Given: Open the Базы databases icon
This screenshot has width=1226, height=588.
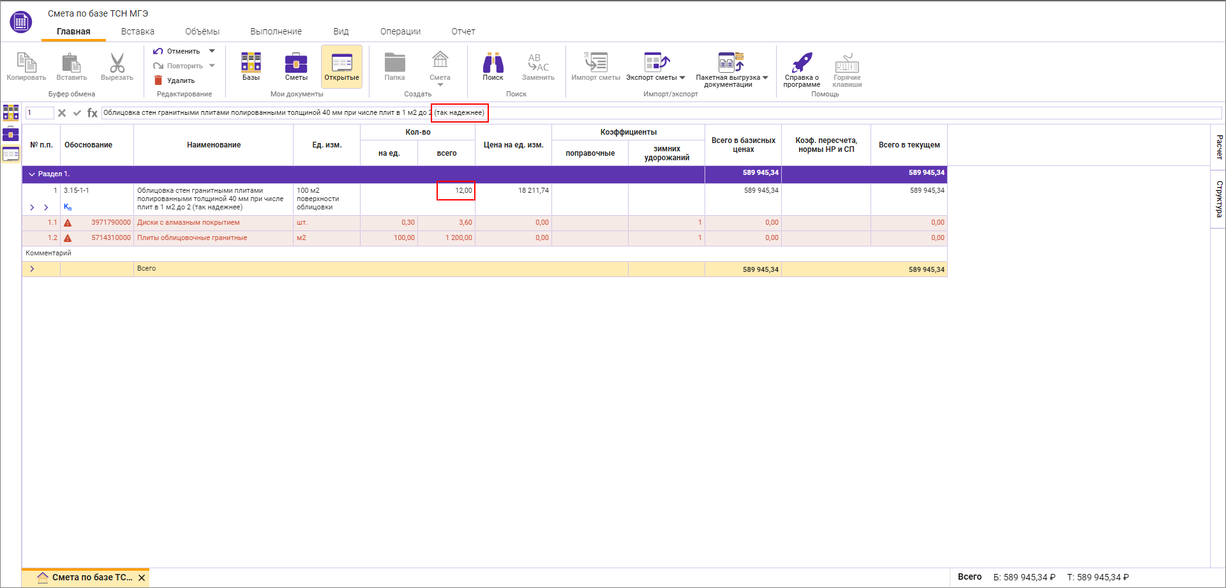Looking at the screenshot, I should 251,62.
